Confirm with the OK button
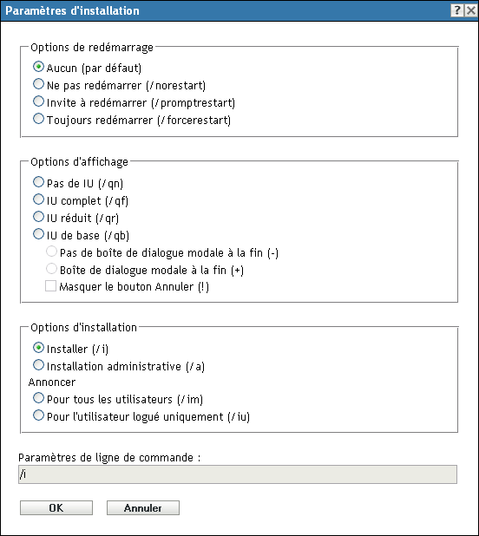The image size is (479, 536). point(56,508)
